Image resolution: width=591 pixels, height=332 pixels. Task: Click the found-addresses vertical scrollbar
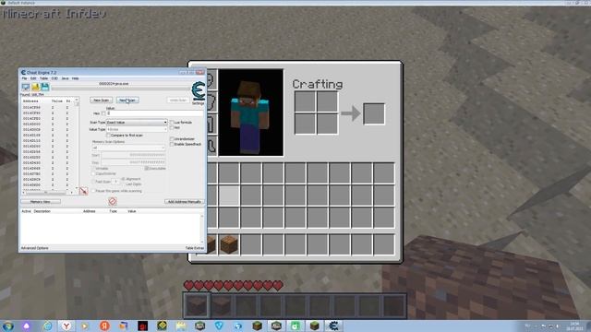pos(77,143)
